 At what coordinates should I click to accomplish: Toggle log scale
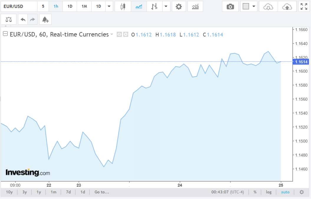pyautogui.click(x=269, y=192)
